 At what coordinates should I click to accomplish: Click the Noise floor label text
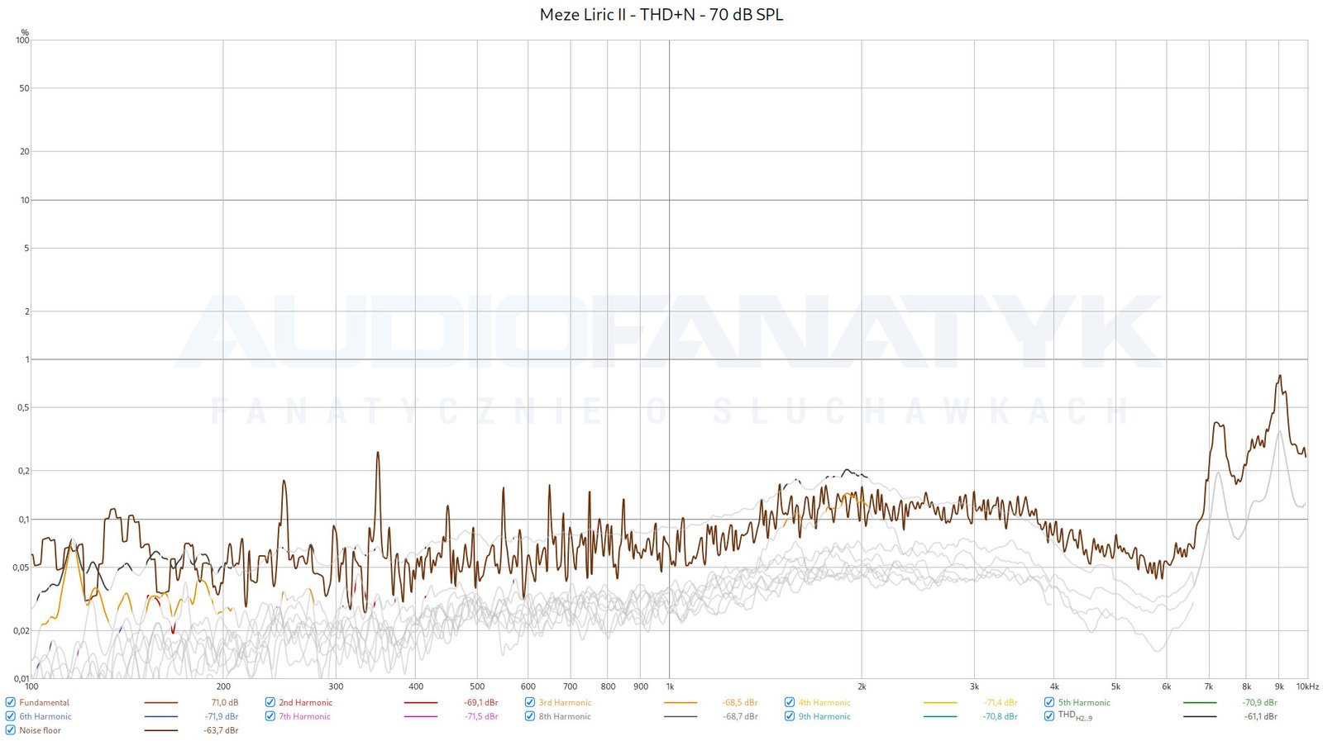click(40, 730)
